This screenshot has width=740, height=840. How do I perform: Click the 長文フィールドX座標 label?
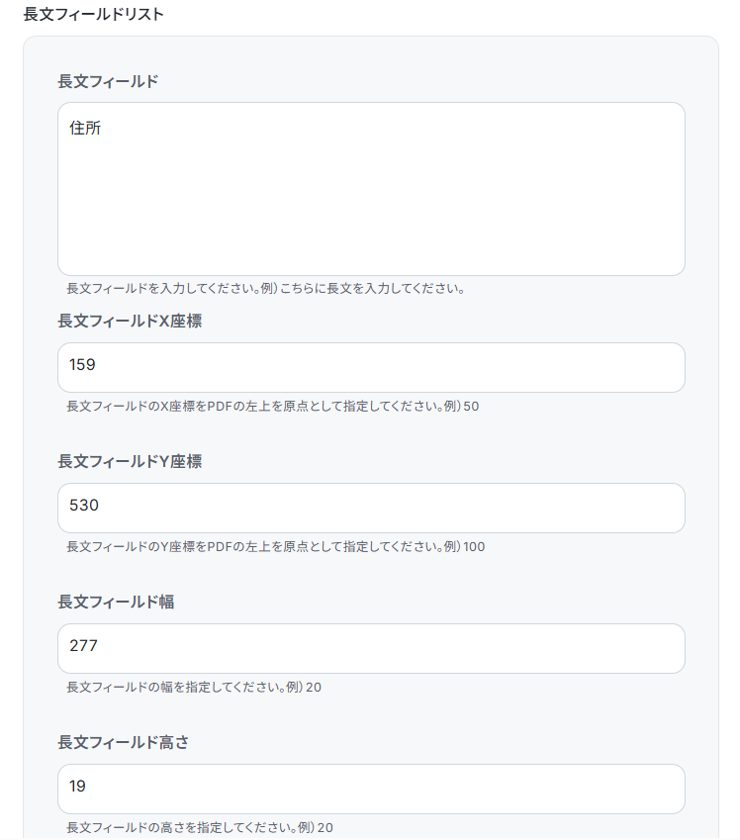pyautogui.click(x=130, y=321)
